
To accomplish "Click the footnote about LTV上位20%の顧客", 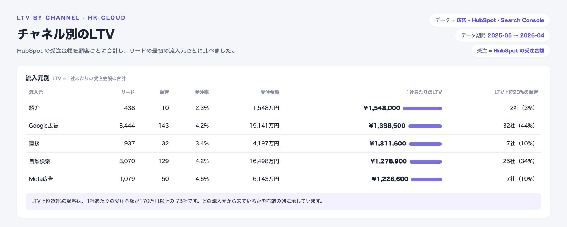I will [x=283, y=201].
